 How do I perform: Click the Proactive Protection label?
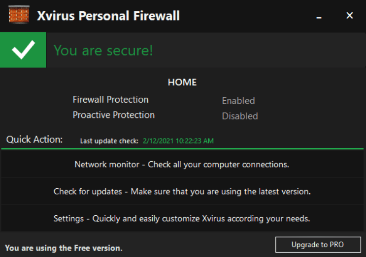(114, 115)
